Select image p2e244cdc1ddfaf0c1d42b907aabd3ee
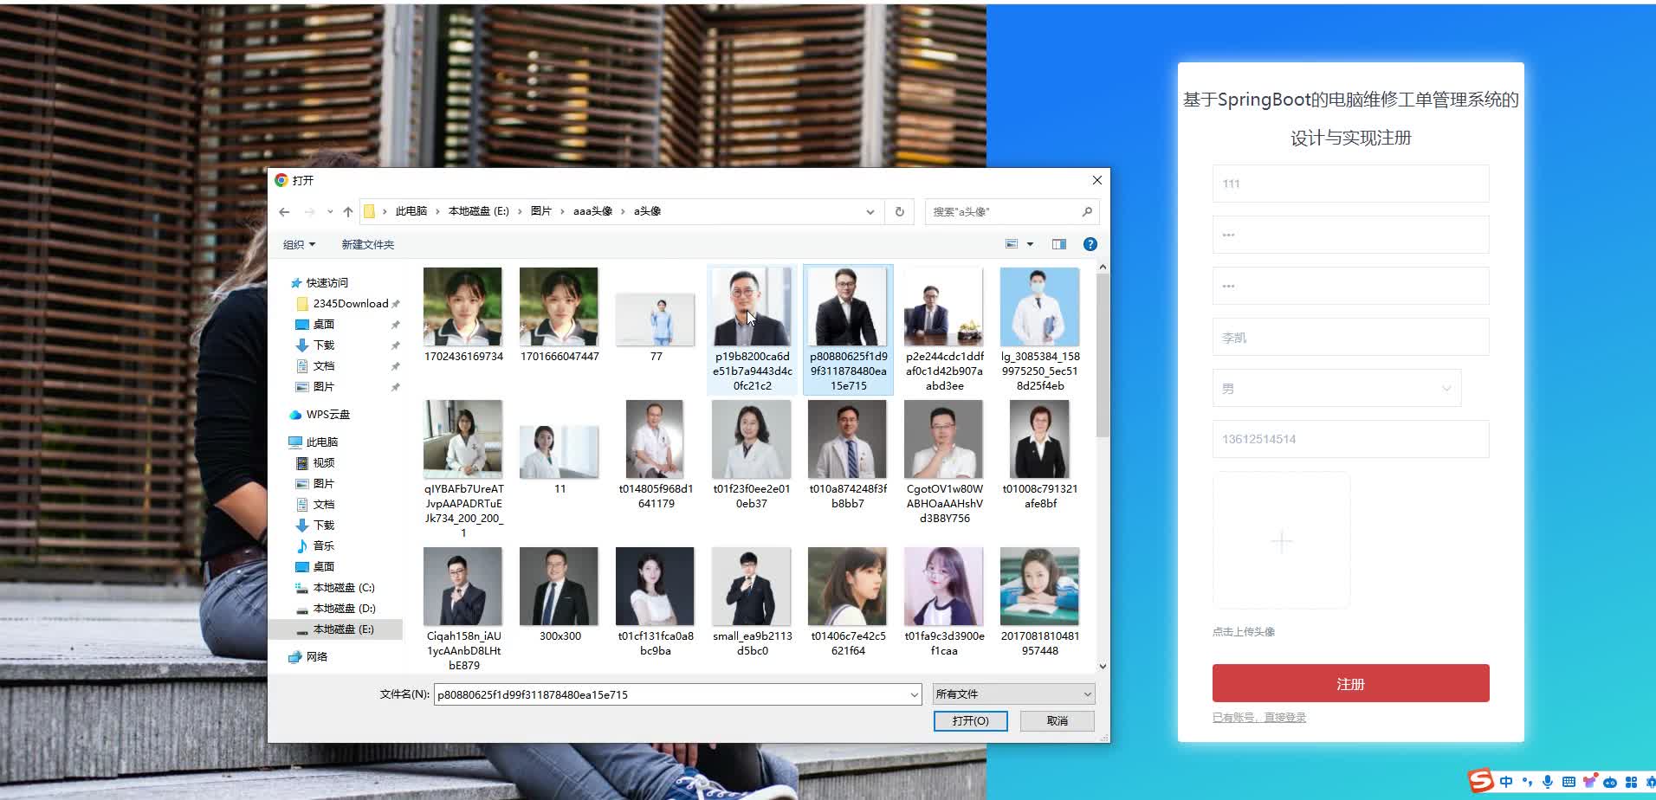 click(943, 329)
